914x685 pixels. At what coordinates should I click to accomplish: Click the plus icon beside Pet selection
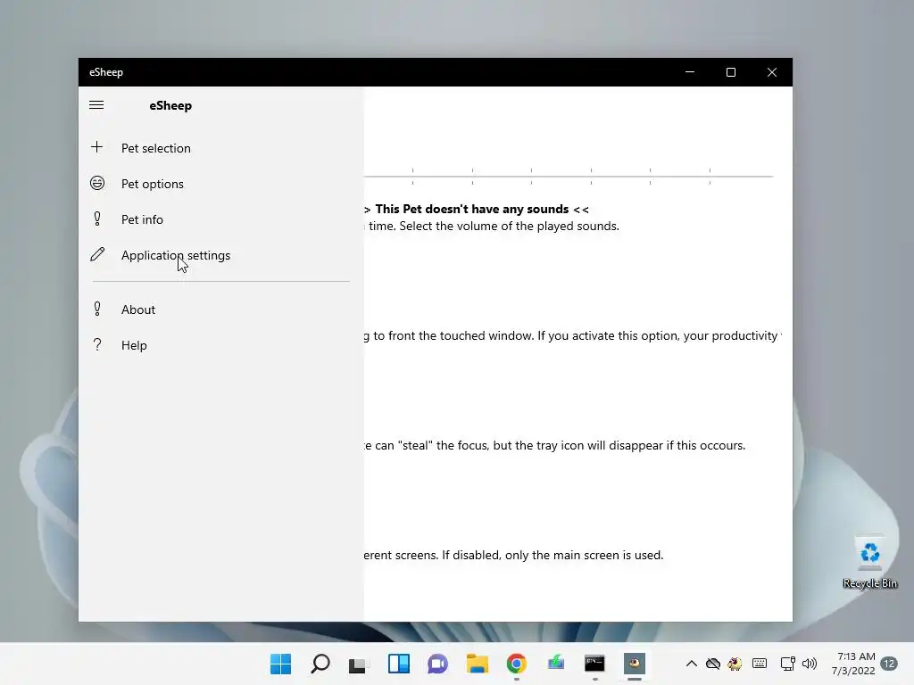point(96,147)
